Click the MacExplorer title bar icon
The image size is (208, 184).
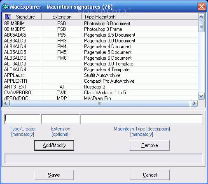point(5,6)
